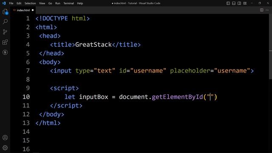This screenshot has width=272, height=153.
Task: Open the Manage gear icon
Action: point(5,147)
